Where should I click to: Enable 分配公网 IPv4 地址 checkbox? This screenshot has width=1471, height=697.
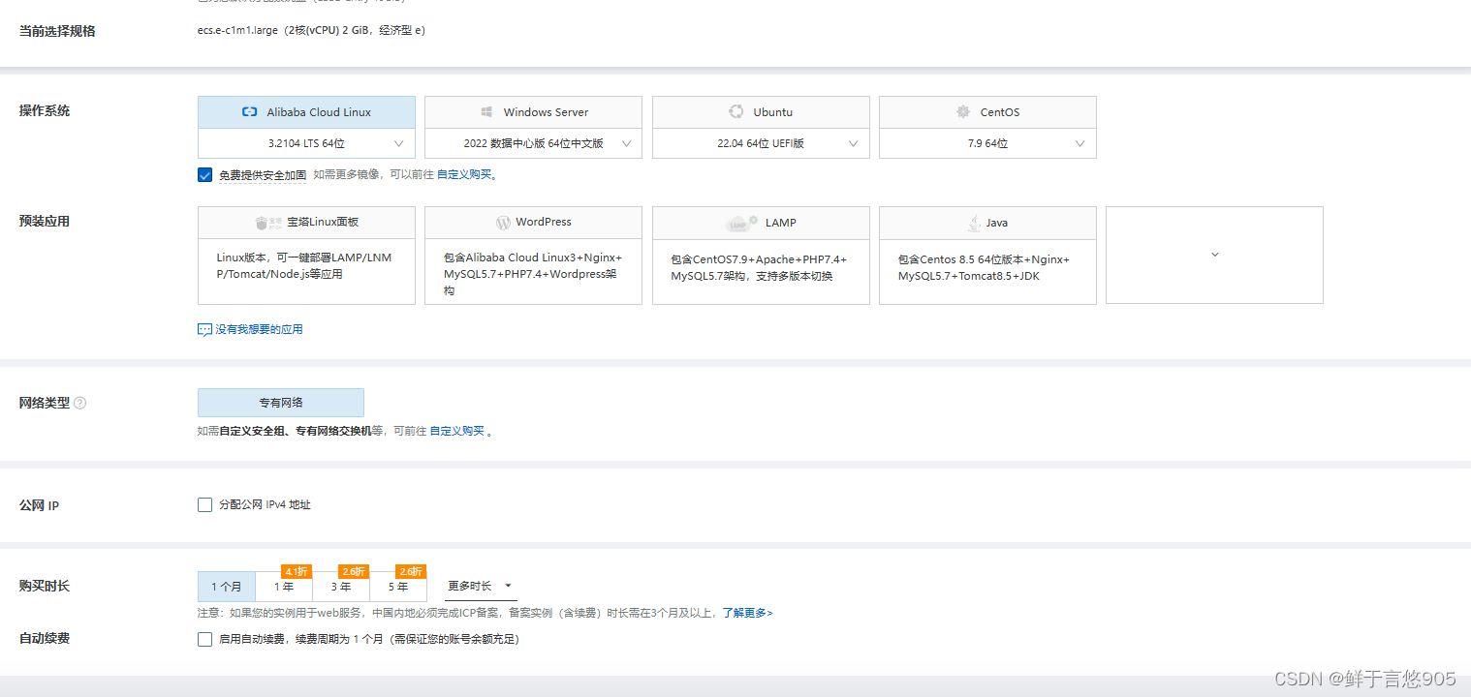click(x=204, y=504)
